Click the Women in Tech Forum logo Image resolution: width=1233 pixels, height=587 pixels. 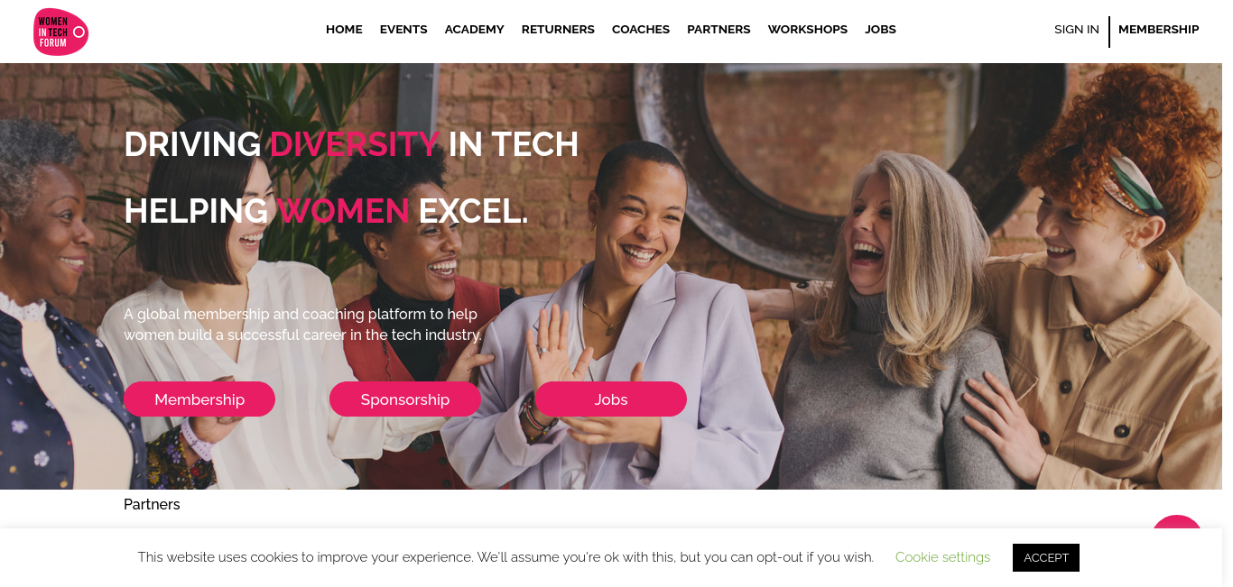click(60, 32)
